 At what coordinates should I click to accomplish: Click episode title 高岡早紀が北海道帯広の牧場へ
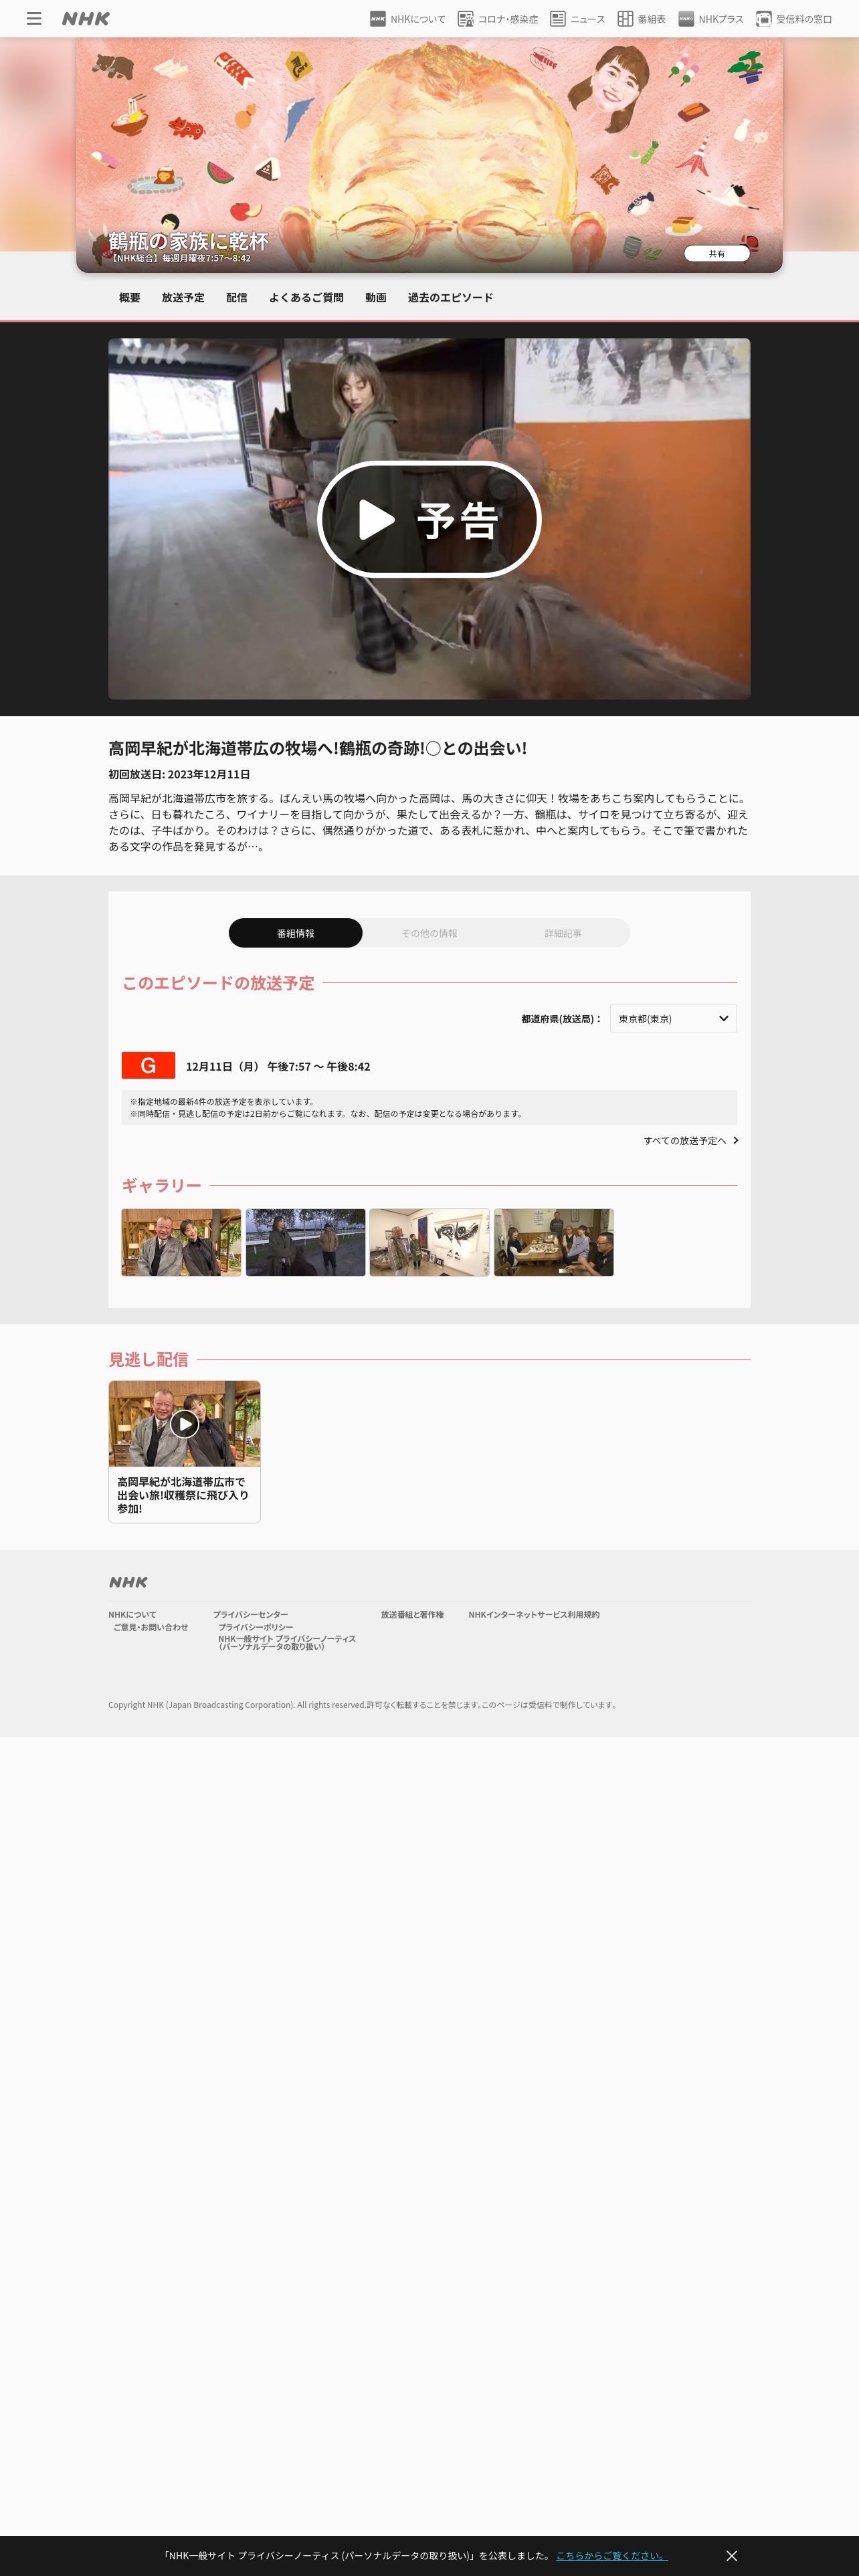click(317, 749)
